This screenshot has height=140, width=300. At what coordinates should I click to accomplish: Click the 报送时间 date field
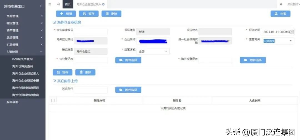tap(277, 32)
